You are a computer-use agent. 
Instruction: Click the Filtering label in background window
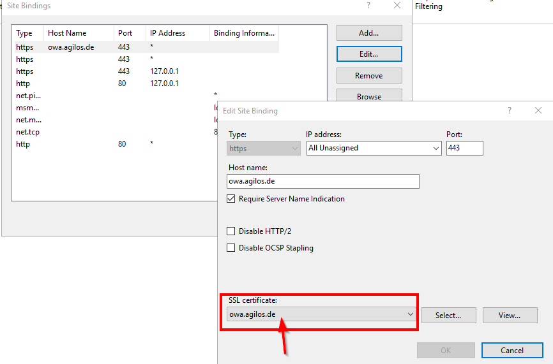[x=428, y=6]
